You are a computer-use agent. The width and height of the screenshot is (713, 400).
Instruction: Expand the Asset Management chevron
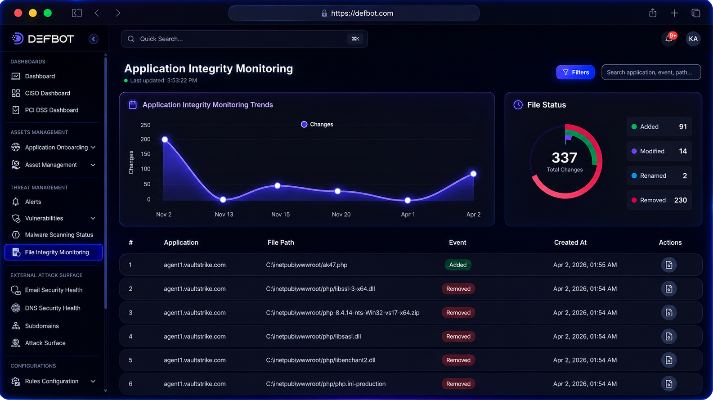[93, 165]
